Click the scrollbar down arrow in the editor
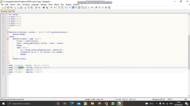Viewport: 190px width, 106px height. tap(189, 96)
